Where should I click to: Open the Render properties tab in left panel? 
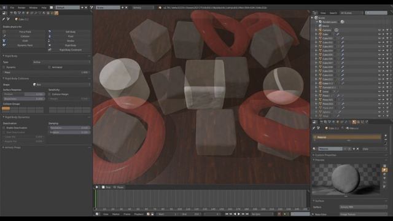point(11,13)
